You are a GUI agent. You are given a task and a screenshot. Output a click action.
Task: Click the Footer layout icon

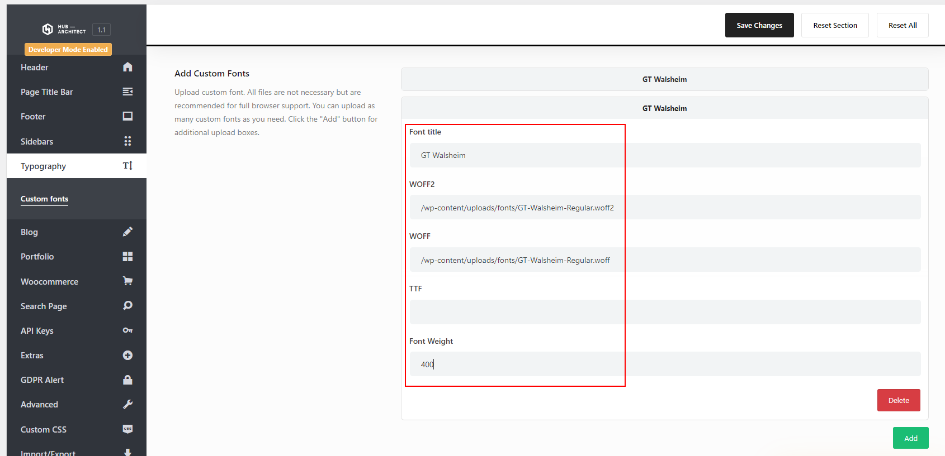pyautogui.click(x=127, y=116)
